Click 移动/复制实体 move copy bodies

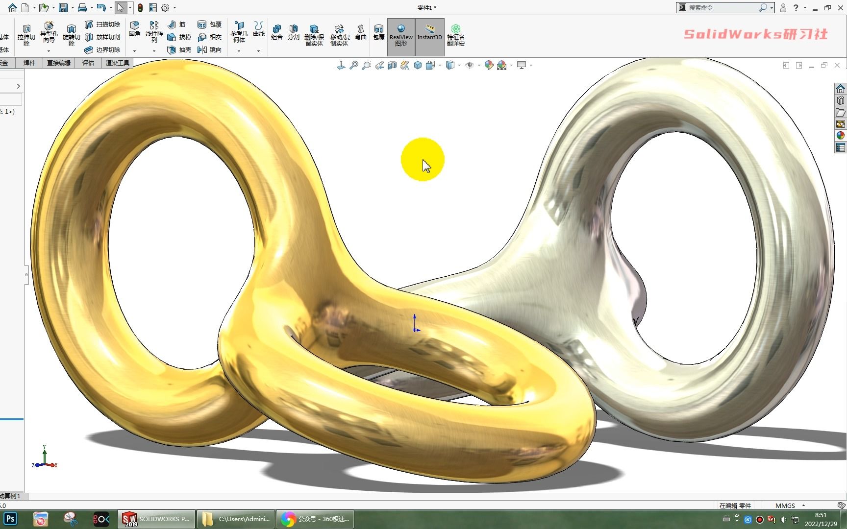click(339, 35)
